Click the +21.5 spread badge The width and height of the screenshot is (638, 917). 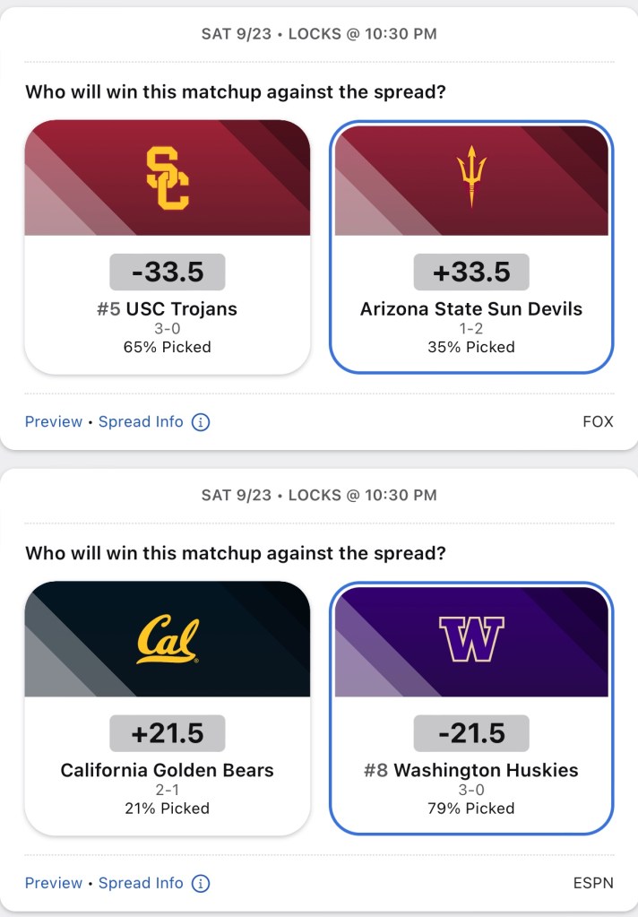168,733
